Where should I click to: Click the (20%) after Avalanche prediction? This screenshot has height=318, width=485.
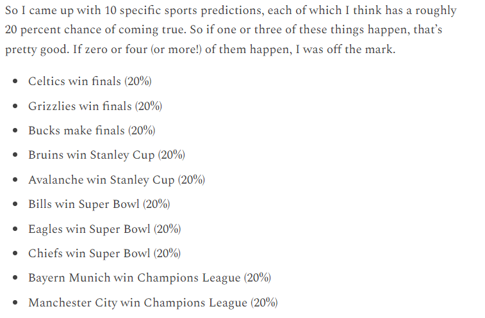coord(192,180)
